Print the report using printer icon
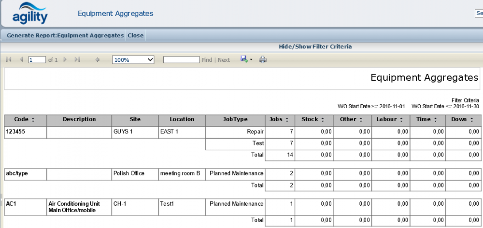 [263, 59]
